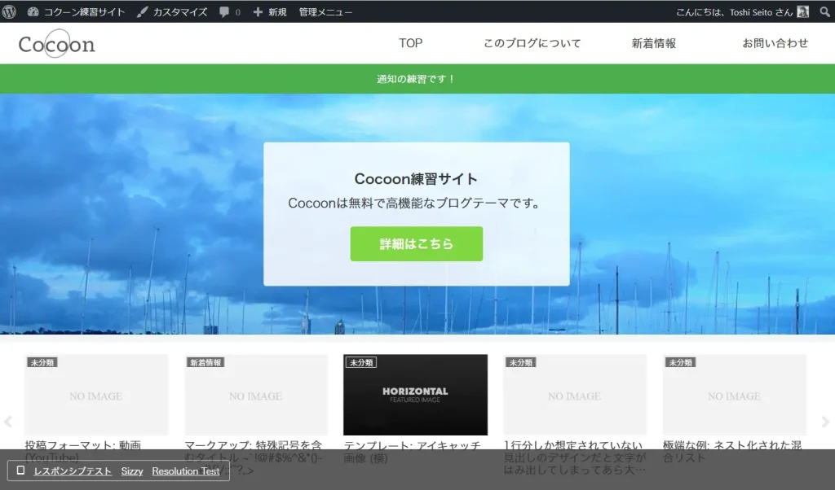Image resolution: width=835 pixels, height=490 pixels.
Task: Open thumbnail of 極端な例: ネスト化 post
Action: (x=735, y=395)
